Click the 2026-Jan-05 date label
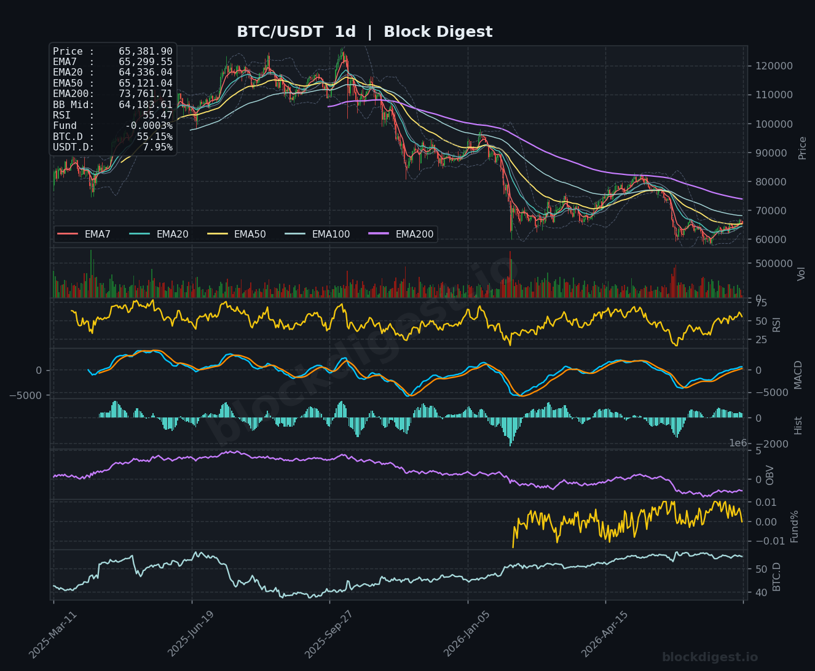The width and height of the screenshot is (815, 671). click(467, 635)
